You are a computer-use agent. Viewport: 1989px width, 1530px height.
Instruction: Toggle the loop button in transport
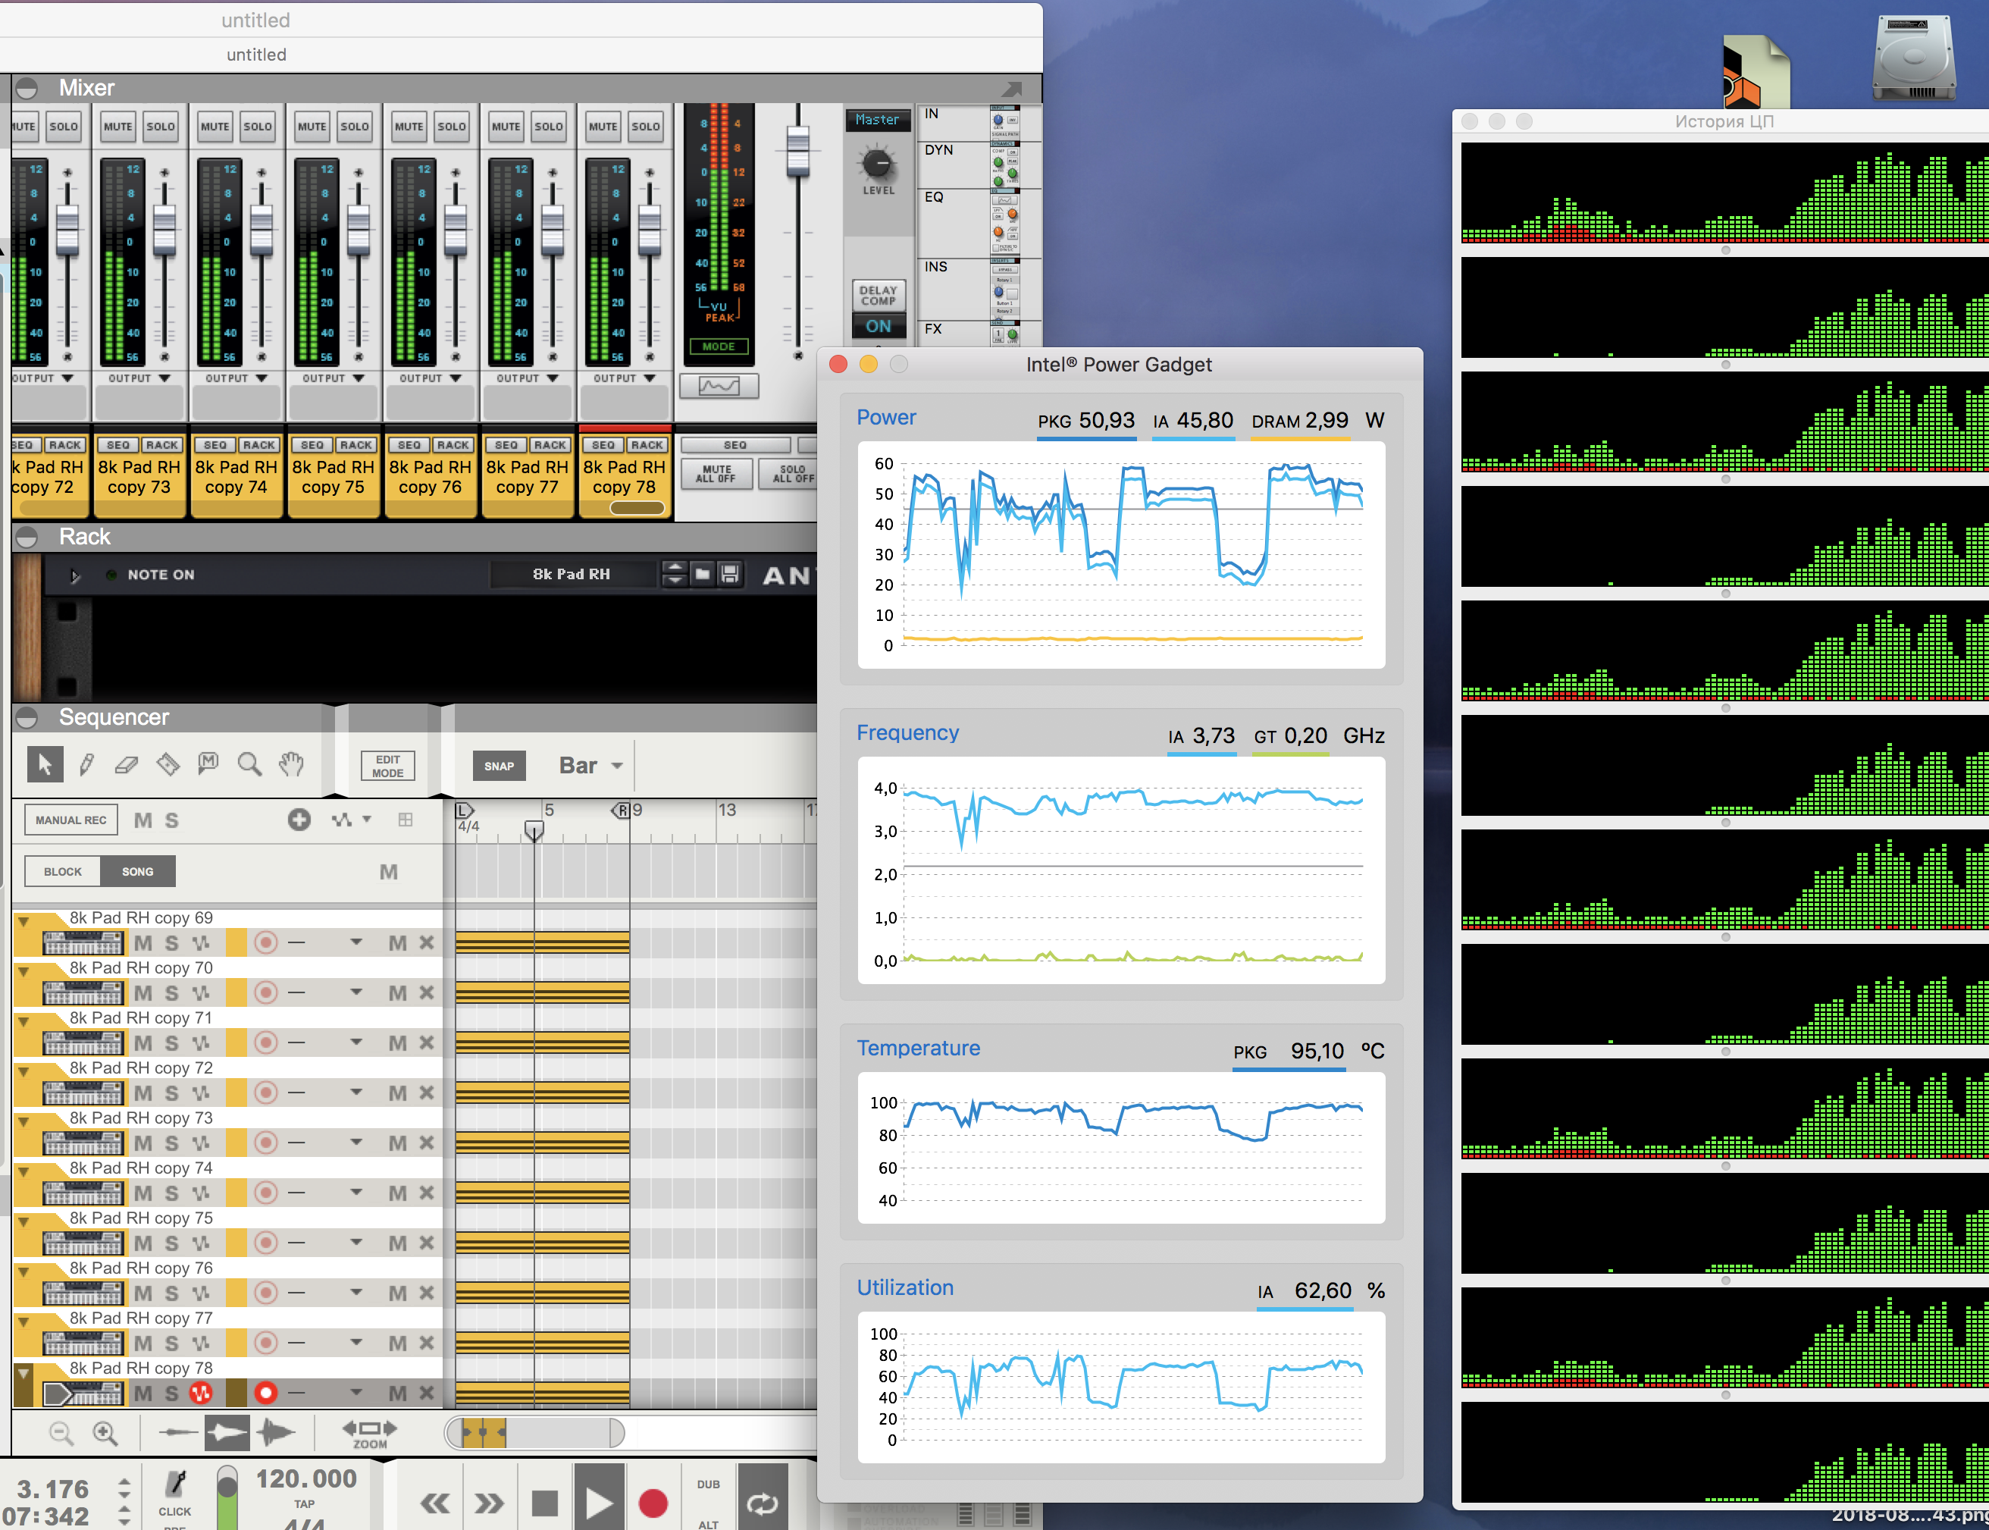pyautogui.click(x=762, y=1503)
